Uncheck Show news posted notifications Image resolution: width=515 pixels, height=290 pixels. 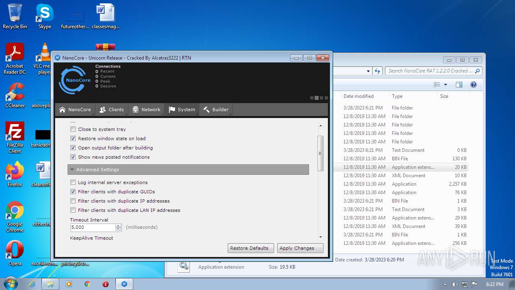point(73,157)
